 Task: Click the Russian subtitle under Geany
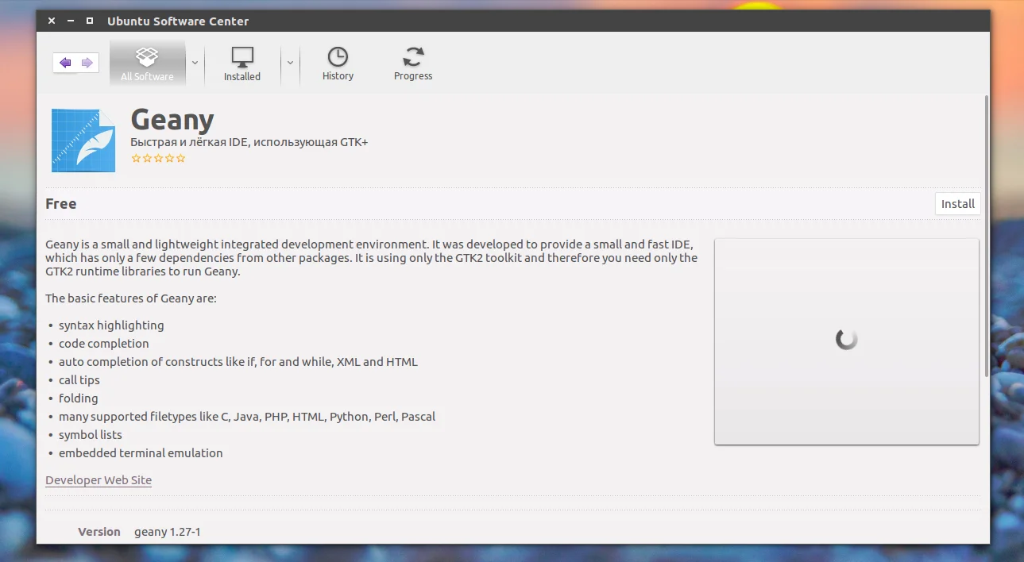(x=249, y=142)
